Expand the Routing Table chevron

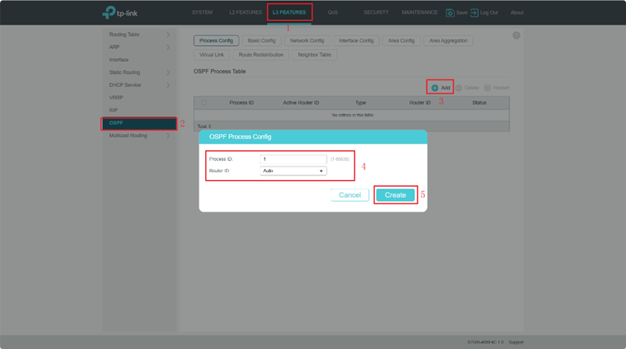click(168, 35)
